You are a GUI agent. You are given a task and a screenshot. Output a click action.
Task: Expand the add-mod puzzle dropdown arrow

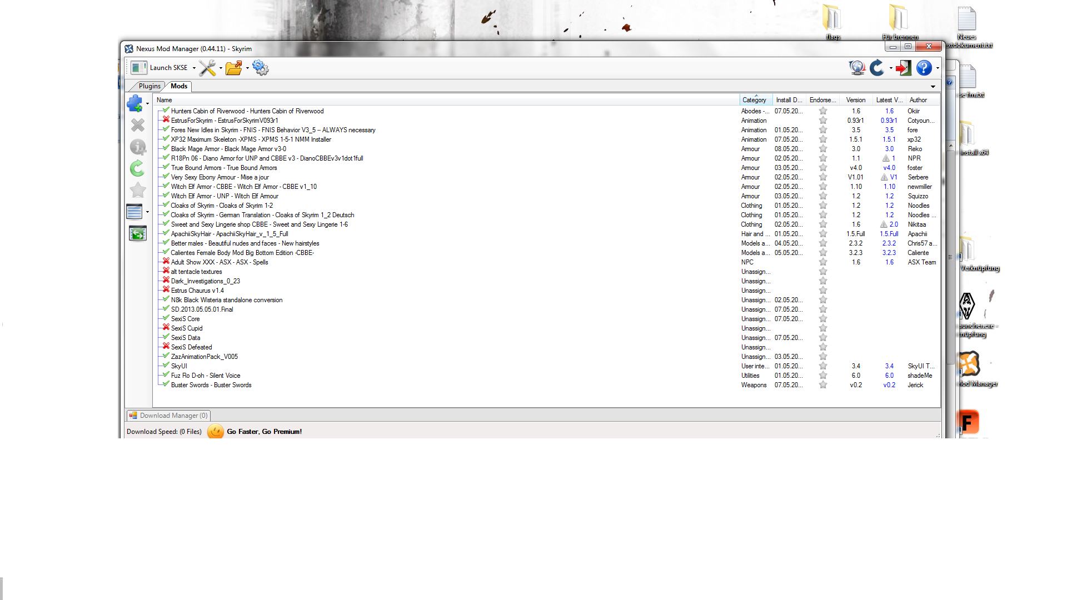click(147, 104)
